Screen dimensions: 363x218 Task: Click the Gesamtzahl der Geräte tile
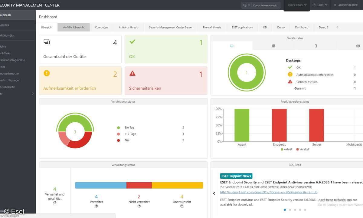coord(80,49)
